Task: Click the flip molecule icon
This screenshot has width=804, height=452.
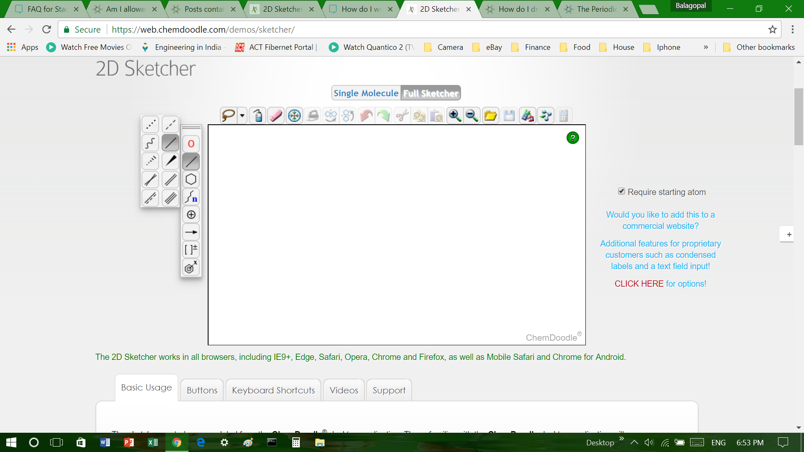Action: pos(331,116)
